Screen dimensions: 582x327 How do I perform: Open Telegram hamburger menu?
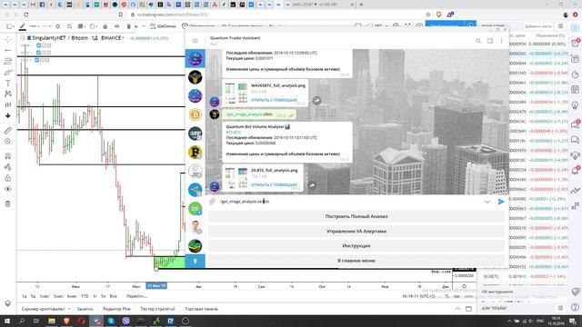pyautogui.click(x=196, y=41)
